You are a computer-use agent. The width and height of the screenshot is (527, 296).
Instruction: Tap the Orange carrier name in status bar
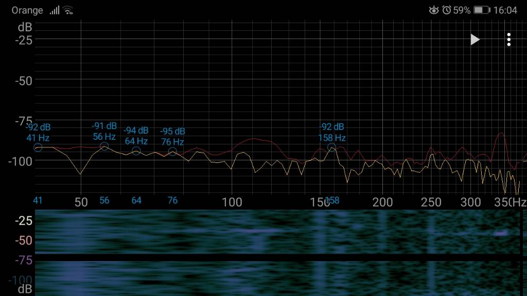click(27, 10)
